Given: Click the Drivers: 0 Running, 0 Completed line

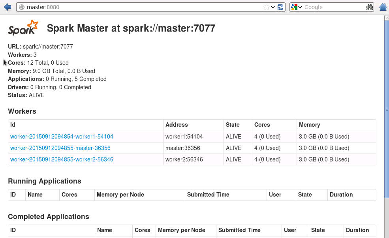Looking at the screenshot, I should click(50, 87).
